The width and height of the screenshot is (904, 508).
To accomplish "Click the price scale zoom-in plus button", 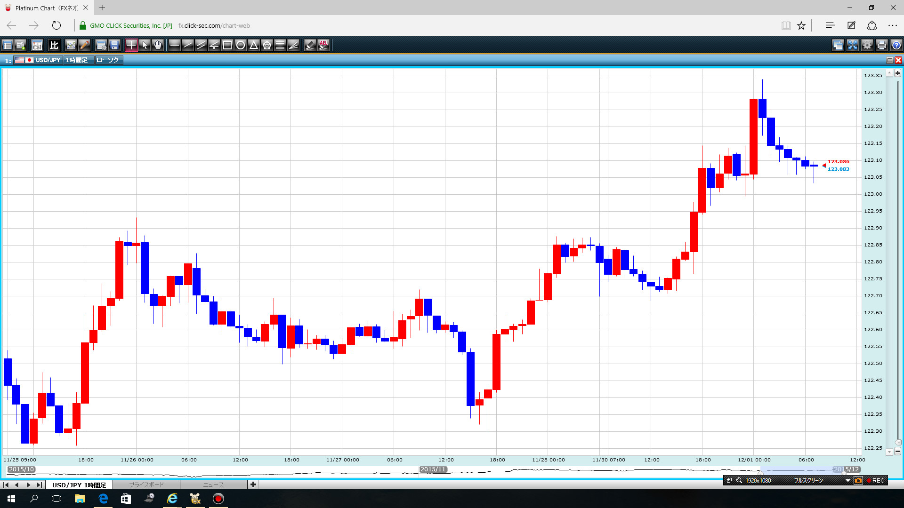I will click(897, 73).
